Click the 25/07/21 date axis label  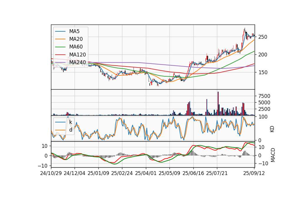(217, 173)
